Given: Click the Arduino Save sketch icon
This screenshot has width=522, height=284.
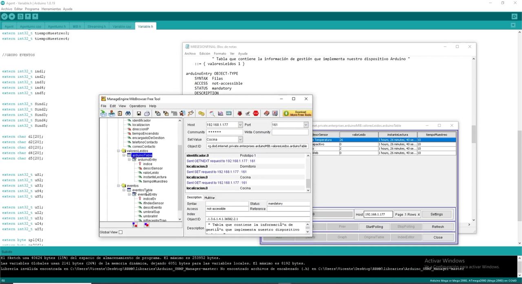Looking at the screenshot, I should 35,16.
